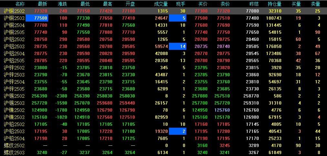Open contract 沪铝2503

point(14,46)
